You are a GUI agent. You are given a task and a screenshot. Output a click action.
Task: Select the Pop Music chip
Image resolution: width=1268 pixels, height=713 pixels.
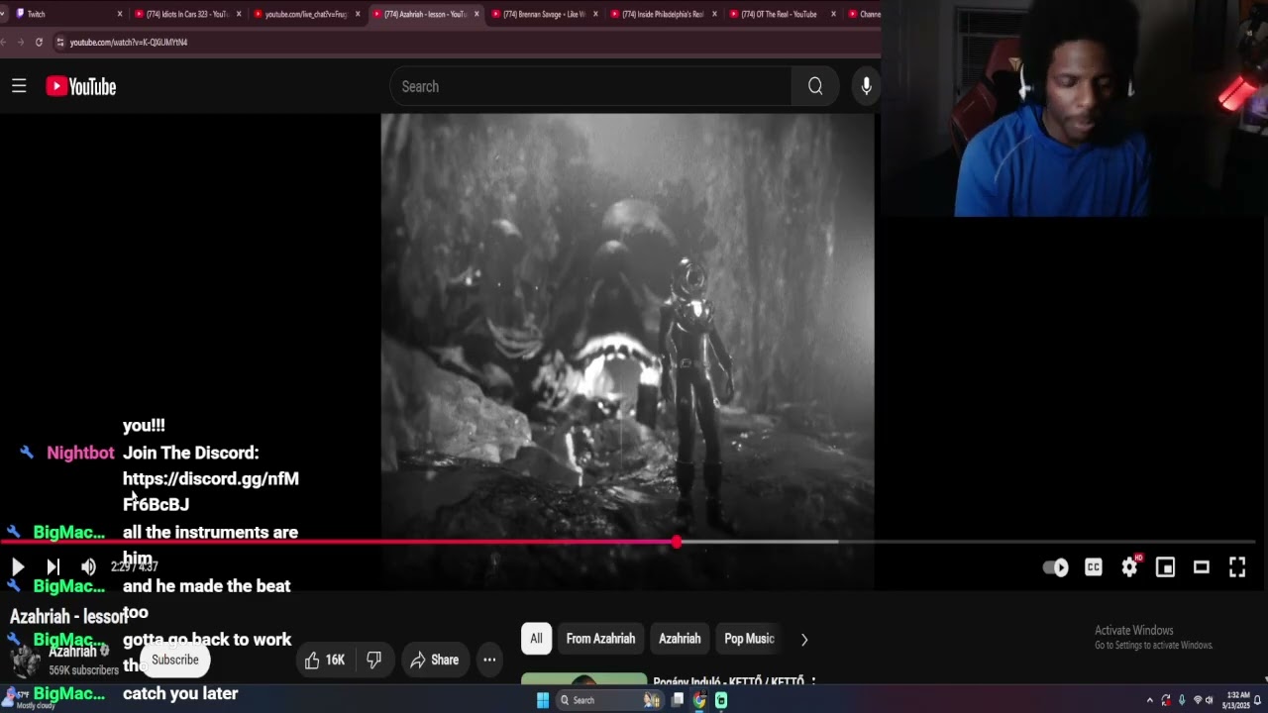pos(749,639)
